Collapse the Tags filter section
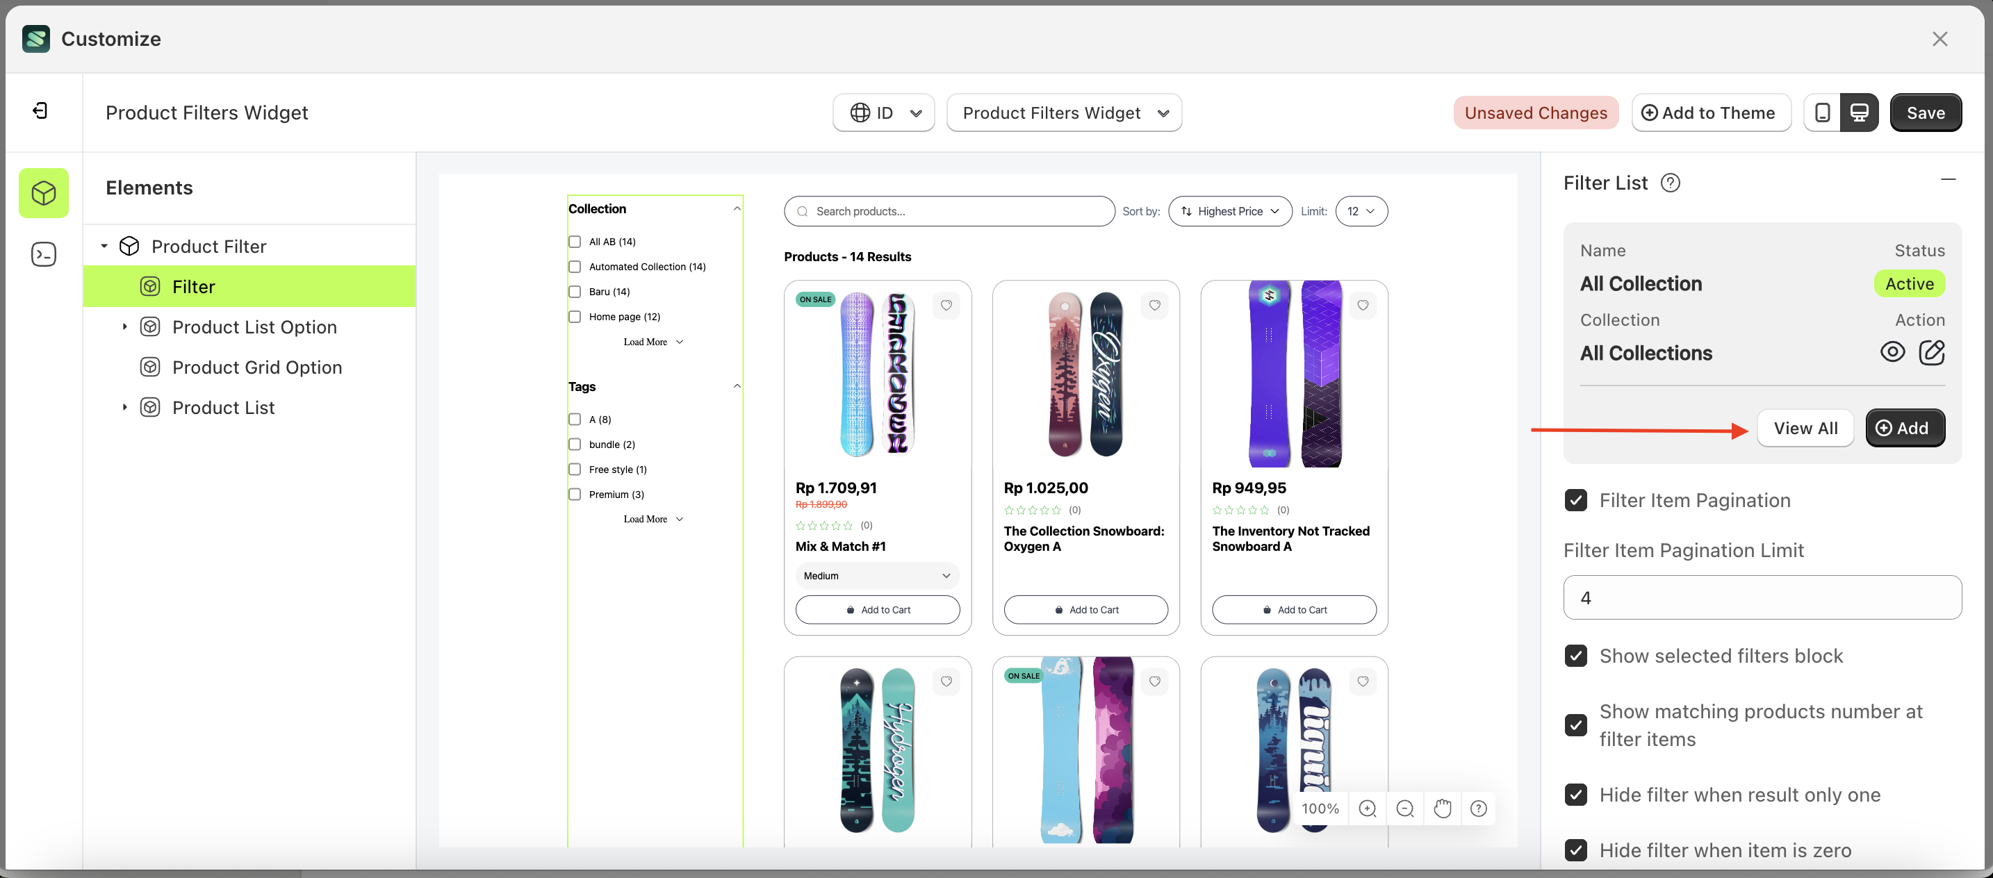 click(736, 386)
